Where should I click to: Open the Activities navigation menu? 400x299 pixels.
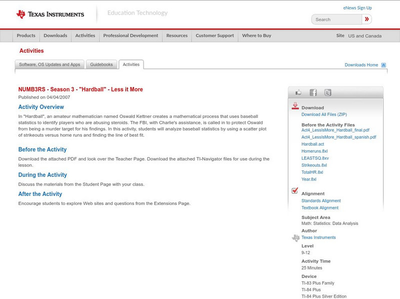(85, 35)
